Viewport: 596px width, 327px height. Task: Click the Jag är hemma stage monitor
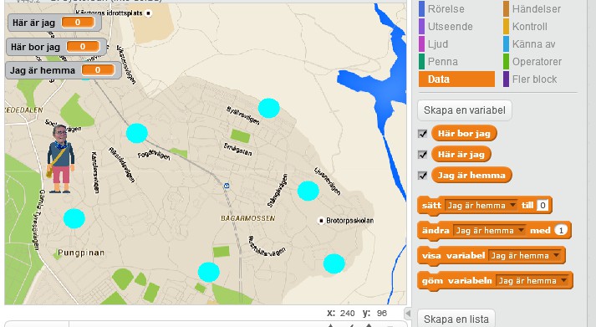point(64,70)
